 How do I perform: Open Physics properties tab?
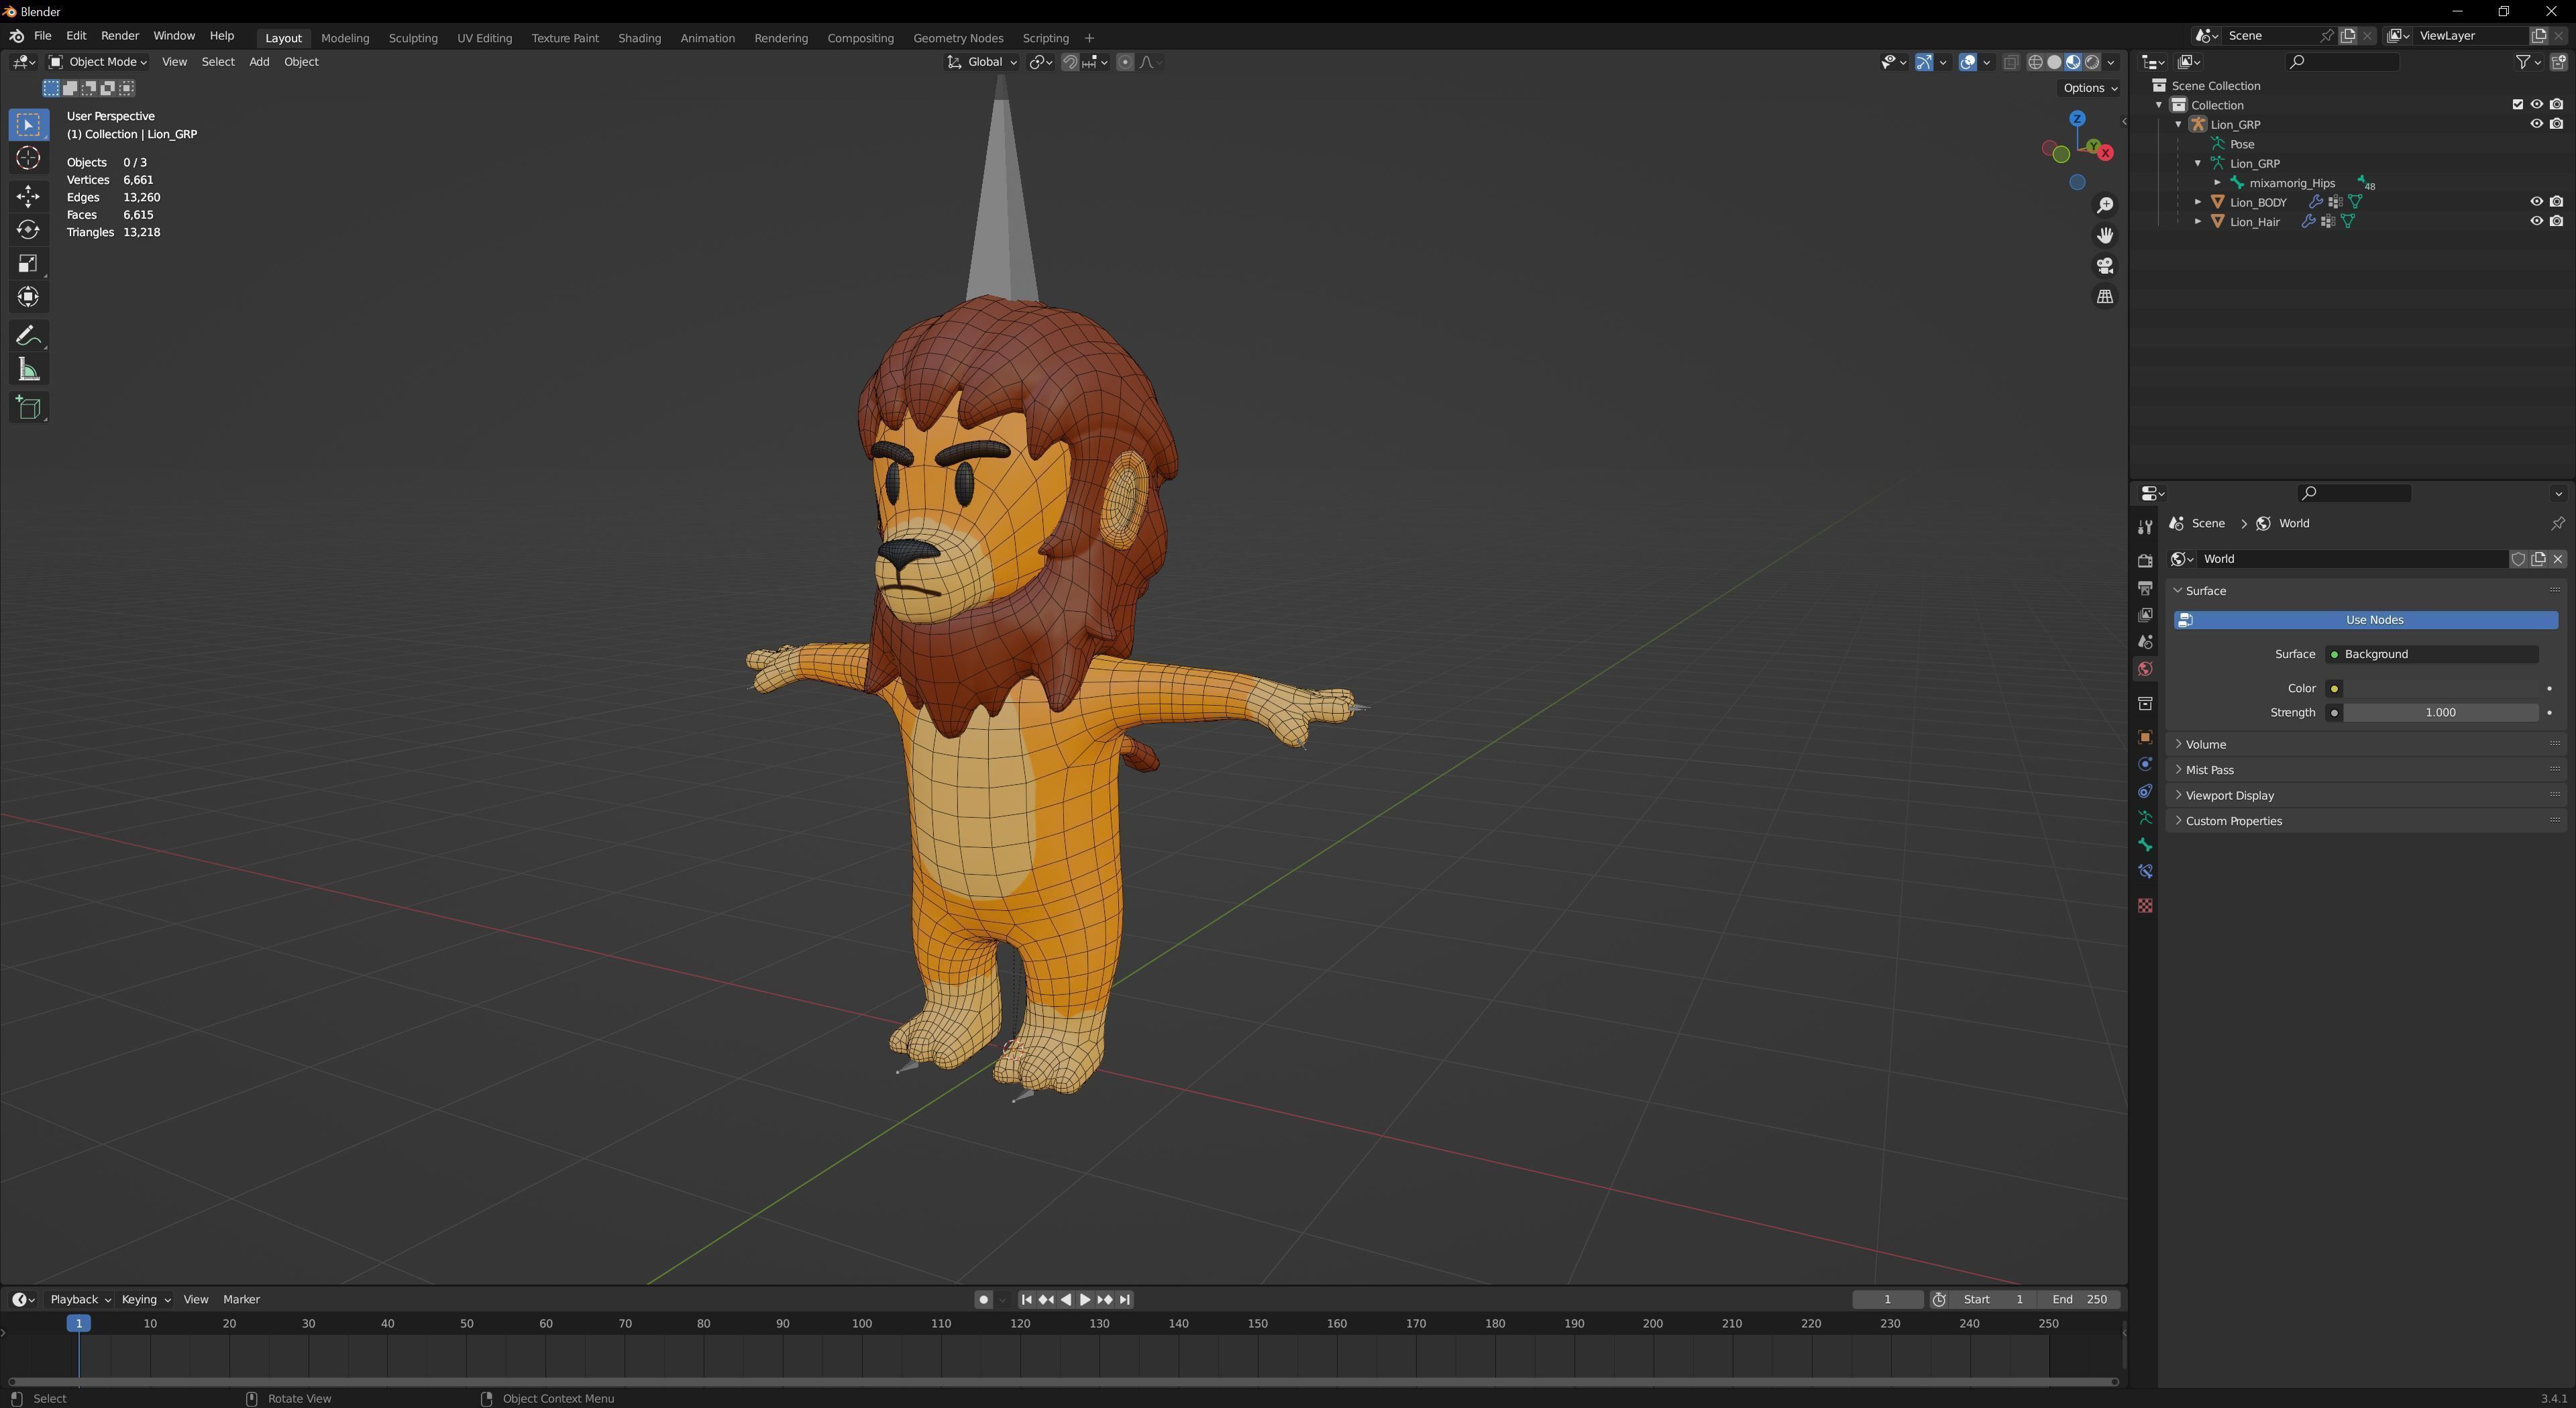pyautogui.click(x=2144, y=764)
